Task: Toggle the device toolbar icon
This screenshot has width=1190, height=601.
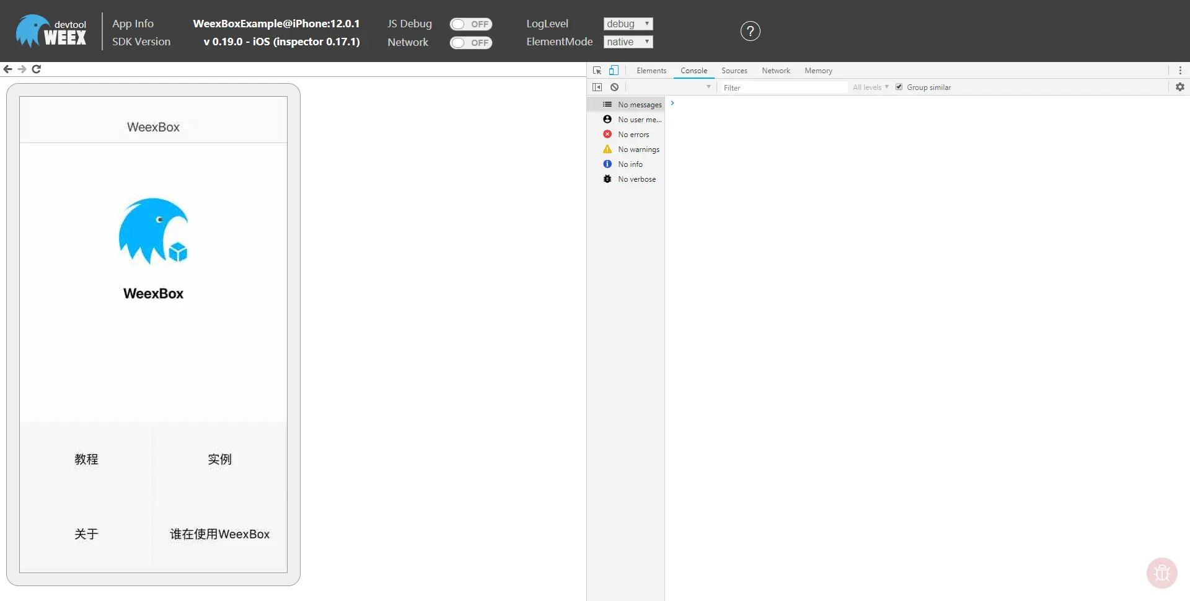Action: pyautogui.click(x=614, y=71)
